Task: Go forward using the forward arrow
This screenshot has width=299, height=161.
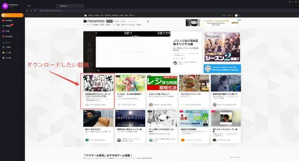Action: [31, 11]
